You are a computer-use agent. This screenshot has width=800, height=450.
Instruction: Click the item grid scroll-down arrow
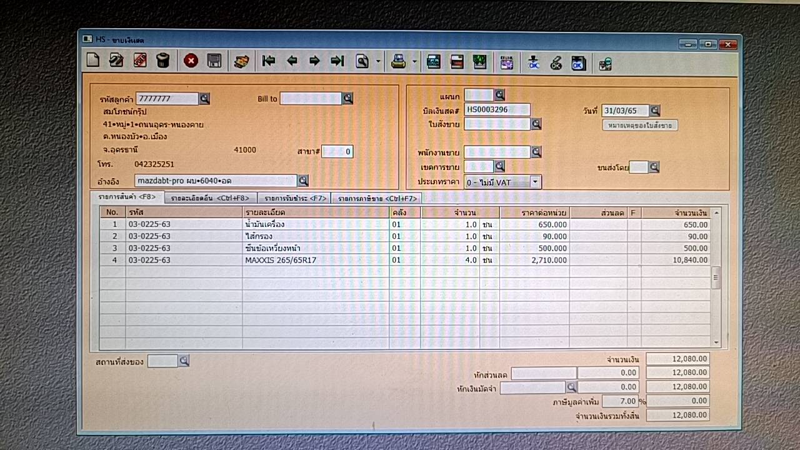click(716, 342)
